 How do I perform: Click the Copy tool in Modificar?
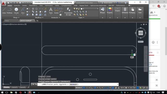pyautogui.click(x=33, y=11)
